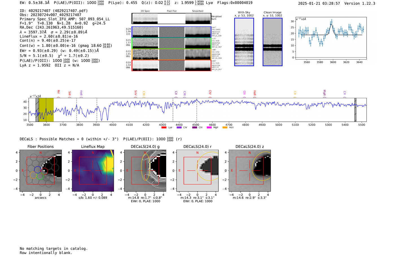Click the Cont(w) gmag 18.60 line

point(66,46)
